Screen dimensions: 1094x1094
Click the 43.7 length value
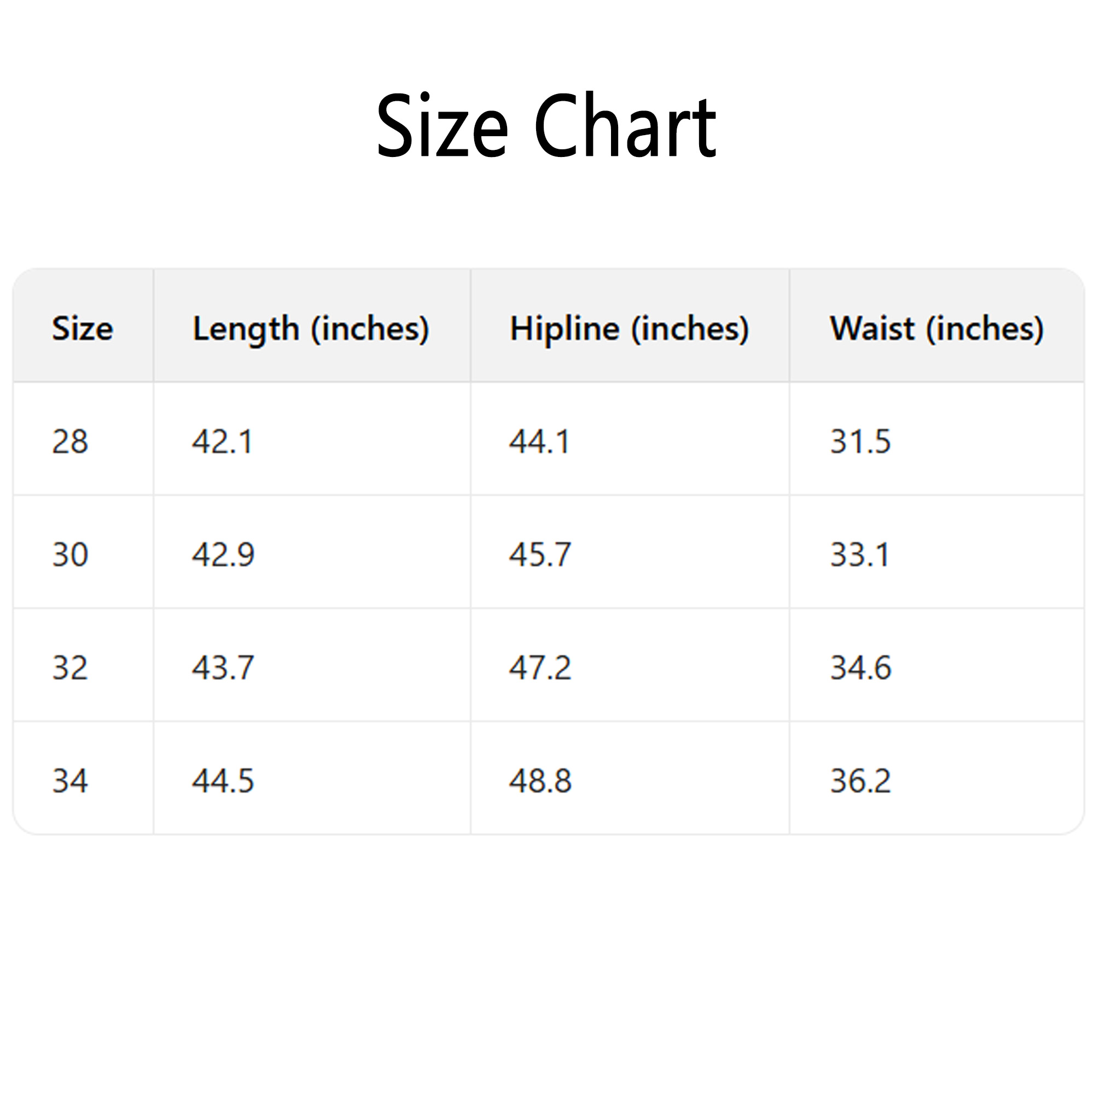[223, 667]
